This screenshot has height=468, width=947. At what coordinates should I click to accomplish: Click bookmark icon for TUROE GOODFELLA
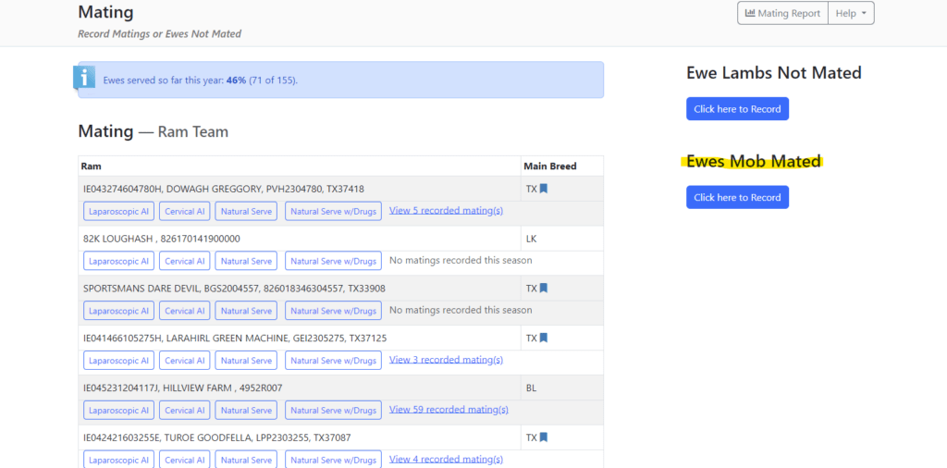544,437
